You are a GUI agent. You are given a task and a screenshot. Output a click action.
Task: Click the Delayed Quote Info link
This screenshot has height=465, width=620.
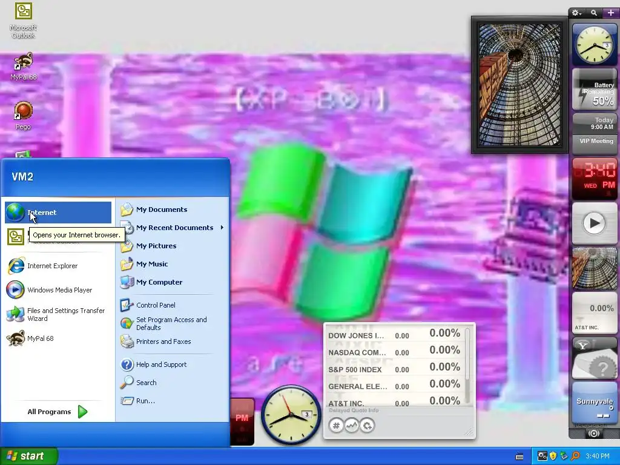(x=354, y=411)
